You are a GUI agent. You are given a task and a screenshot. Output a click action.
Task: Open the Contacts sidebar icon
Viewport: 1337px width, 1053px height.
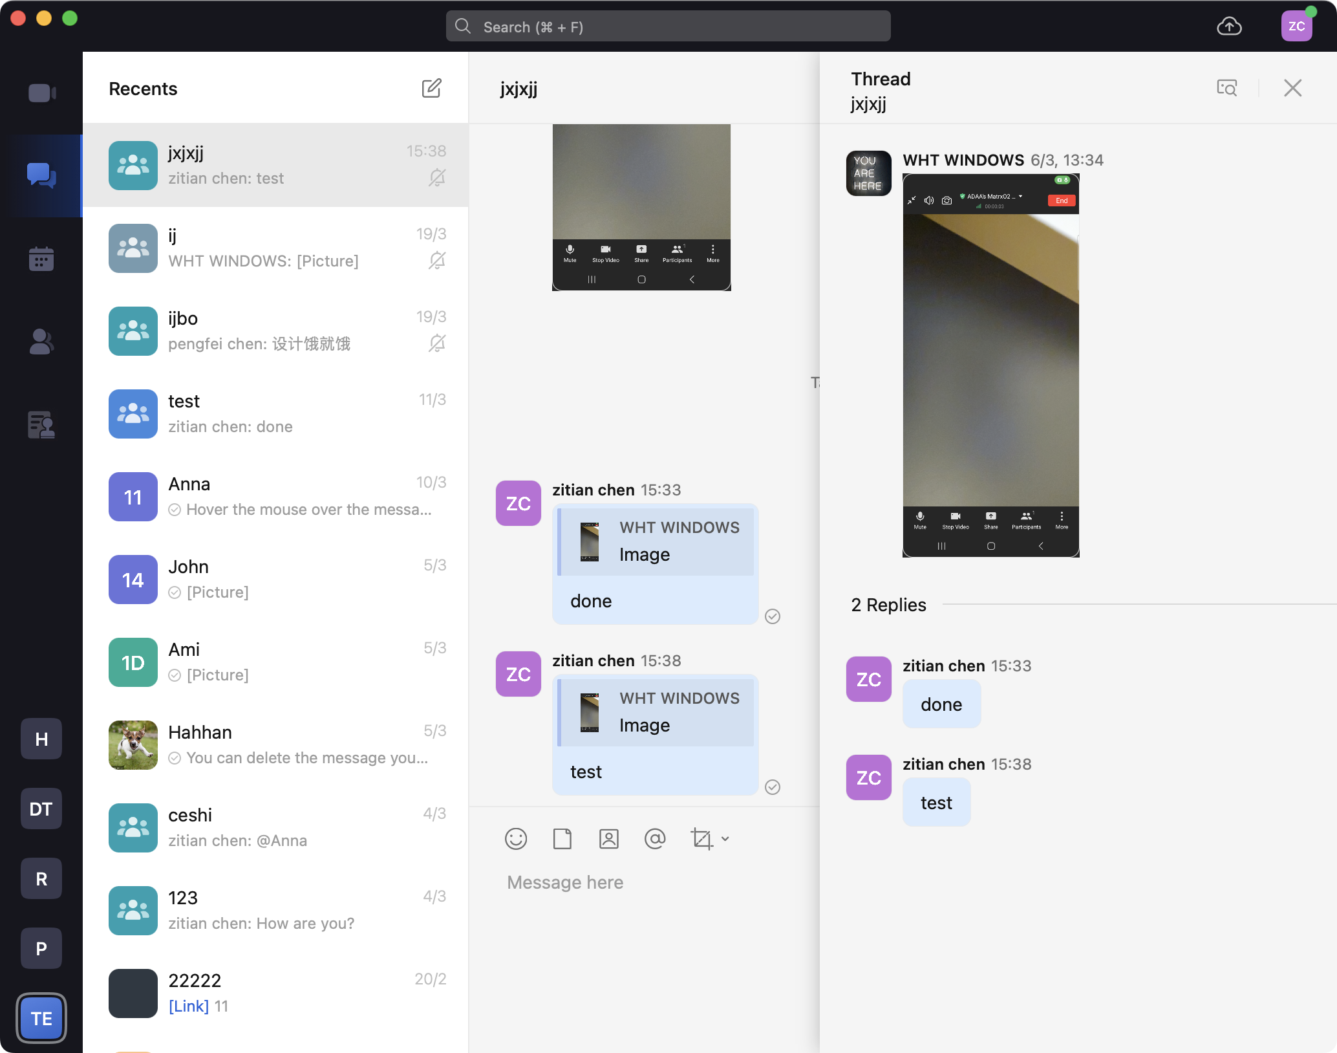(x=41, y=342)
